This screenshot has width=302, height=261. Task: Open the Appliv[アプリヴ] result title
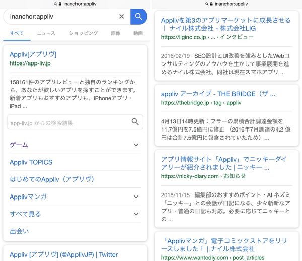pos(33,54)
